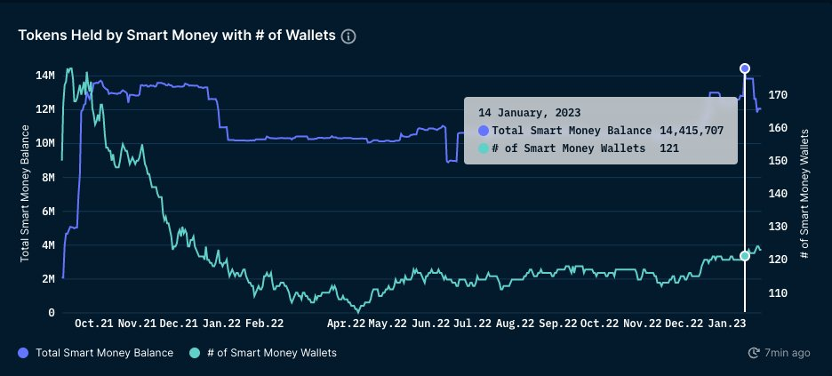
Task: Click the '14 January, 2023' tooltip date
Action: coord(529,112)
